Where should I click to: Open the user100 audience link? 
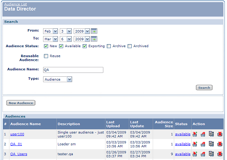(x=17, y=134)
